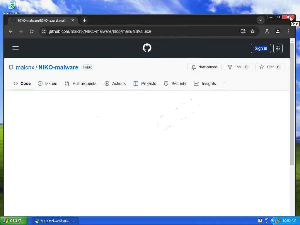The height and width of the screenshot is (225, 300).
Task: Star the NIKO-malware repository
Action: (270, 67)
